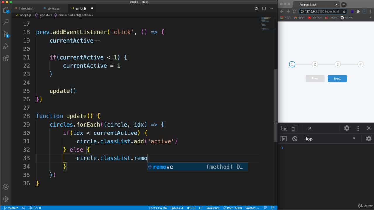
Task: Click the Ln 33, Col 34 status item
Action: point(158,208)
